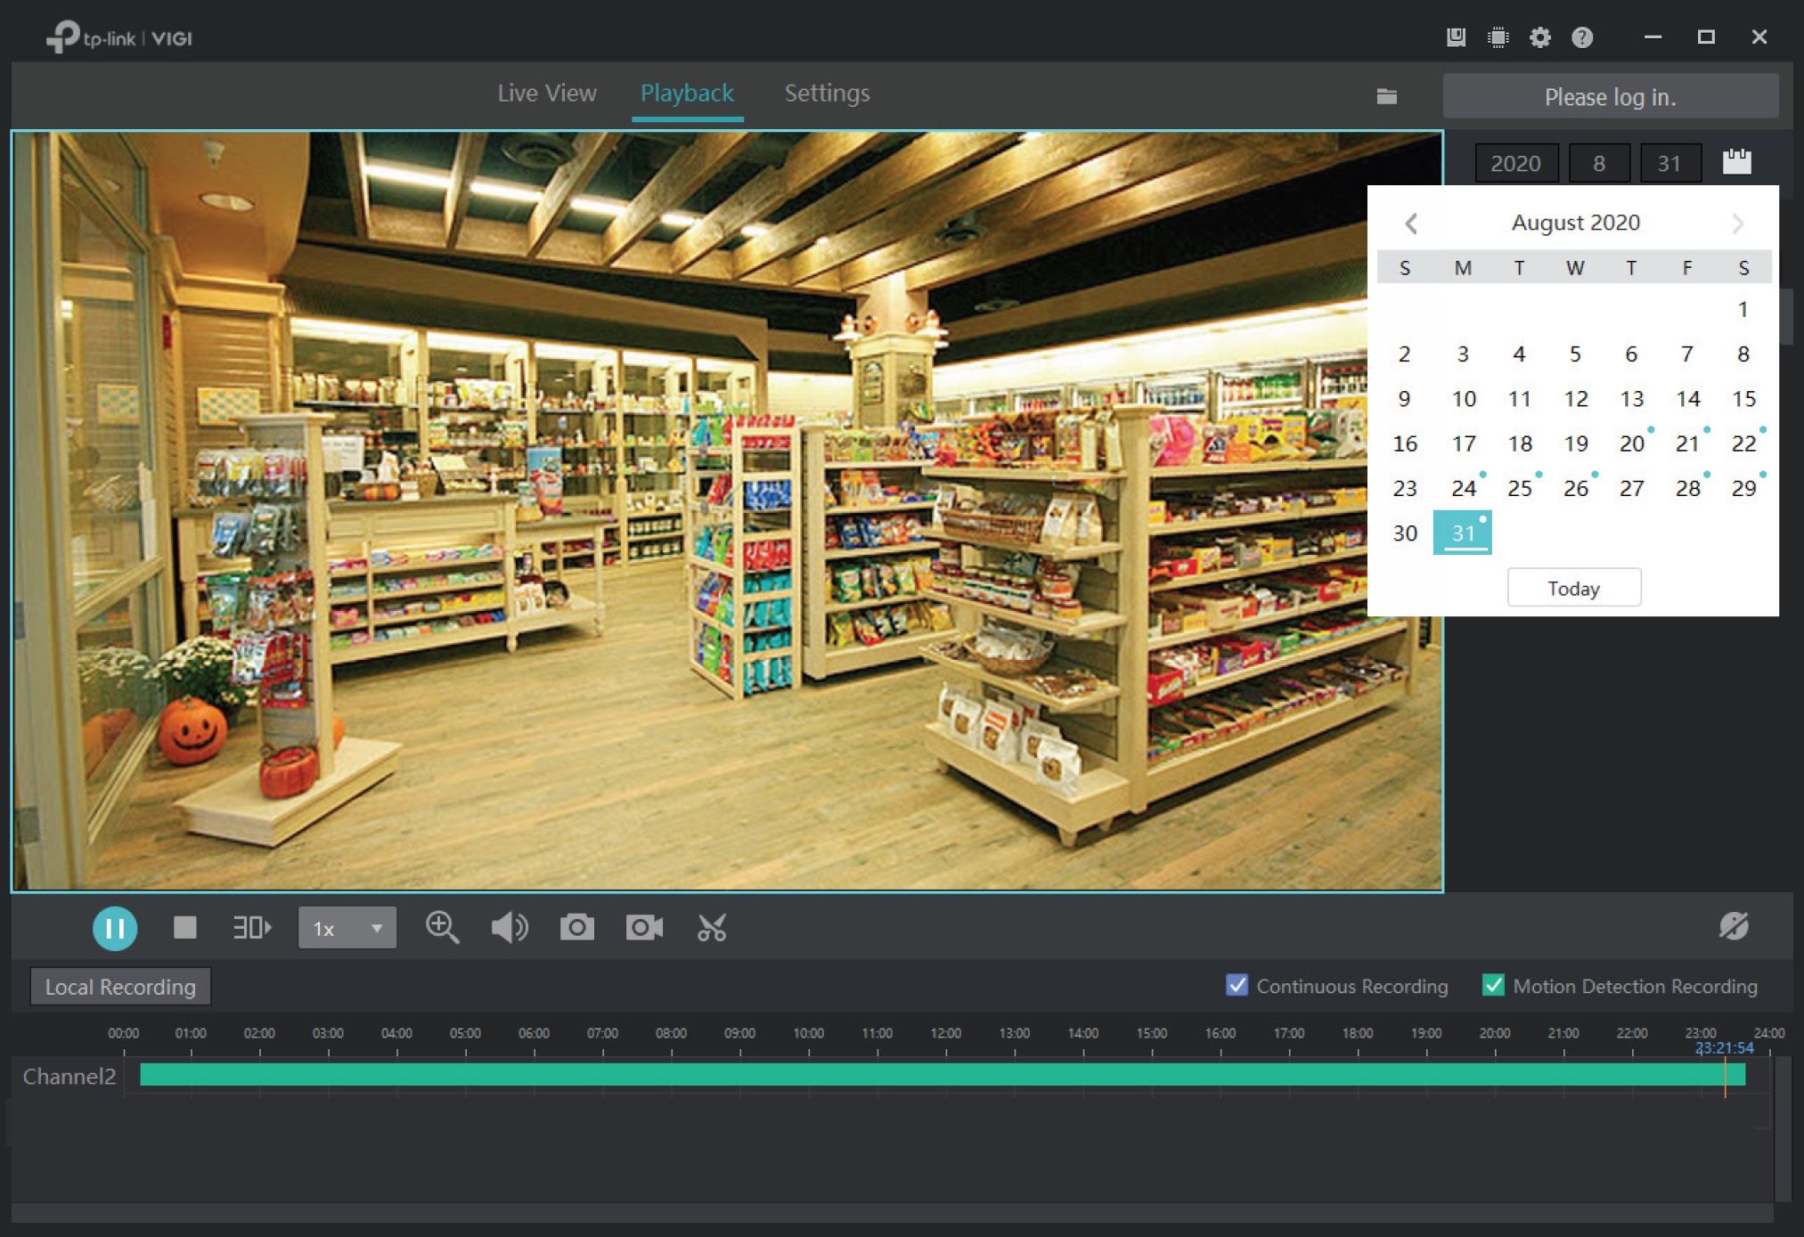Go to next month in calendar
Viewport: 1804px width, 1237px height.
coord(1738,223)
